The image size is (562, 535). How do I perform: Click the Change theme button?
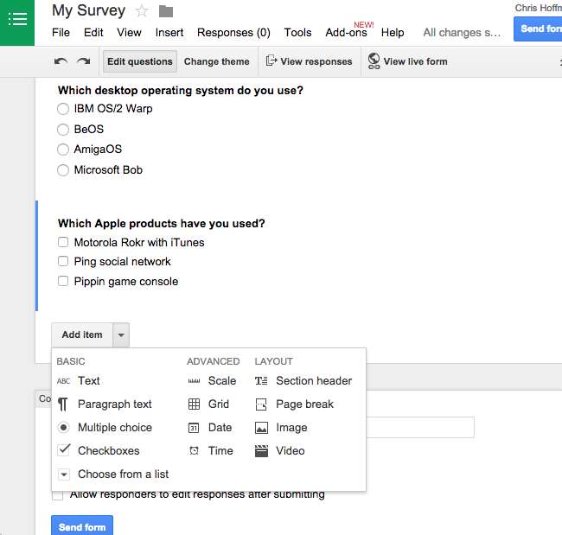click(216, 61)
